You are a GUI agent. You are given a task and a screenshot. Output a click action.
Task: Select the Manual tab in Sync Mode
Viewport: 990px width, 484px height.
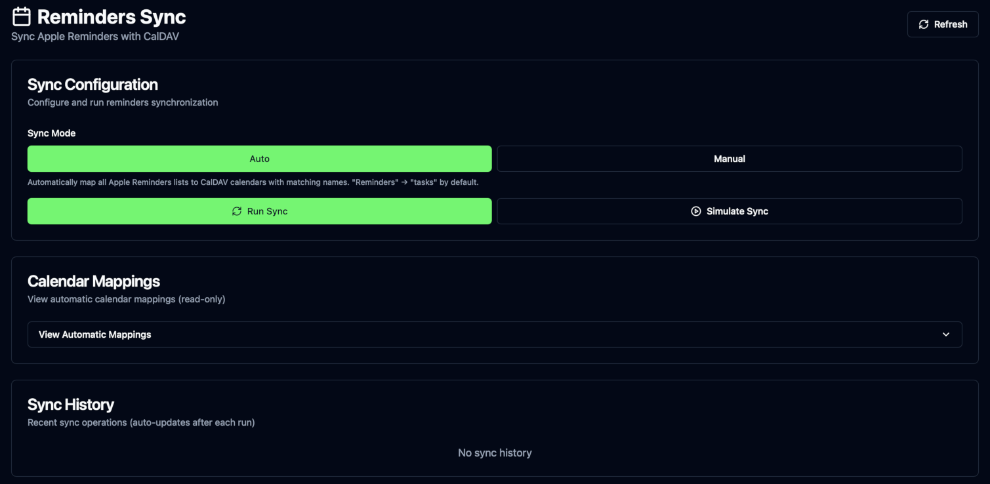(x=729, y=158)
